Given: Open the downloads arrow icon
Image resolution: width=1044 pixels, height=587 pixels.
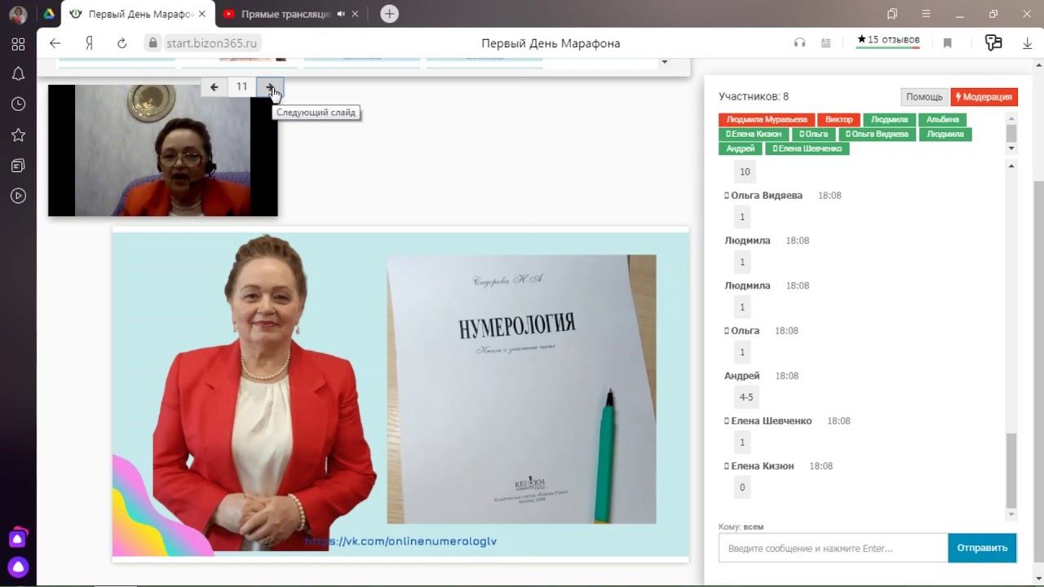Looking at the screenshot, I should (x=1028, y=43).
